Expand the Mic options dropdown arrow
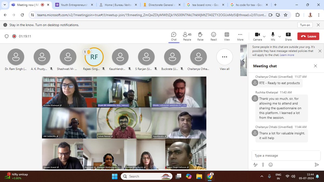Viewport: 324px width, 182px height. (279, 36)
